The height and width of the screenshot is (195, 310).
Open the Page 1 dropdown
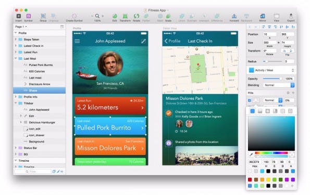21,27
